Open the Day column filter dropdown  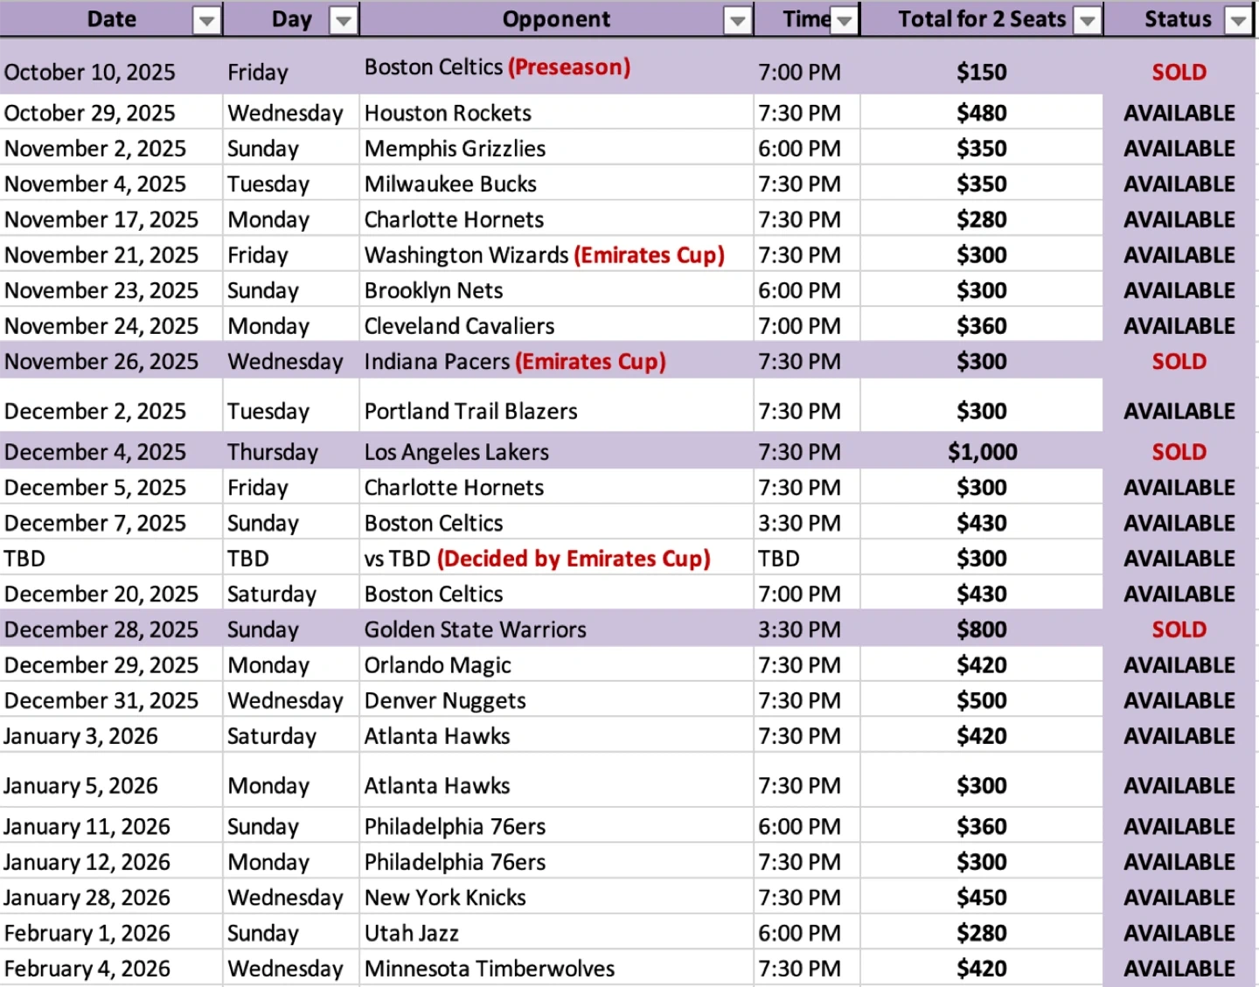(344, 21)
